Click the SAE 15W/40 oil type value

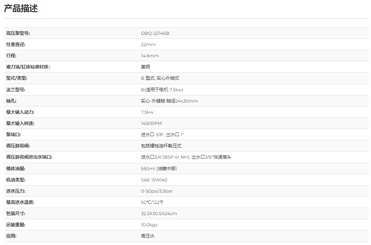pyautogui.click(x=153, y=180)
